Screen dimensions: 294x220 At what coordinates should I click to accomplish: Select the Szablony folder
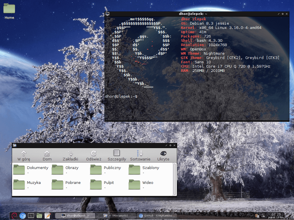tap(144, 170)
